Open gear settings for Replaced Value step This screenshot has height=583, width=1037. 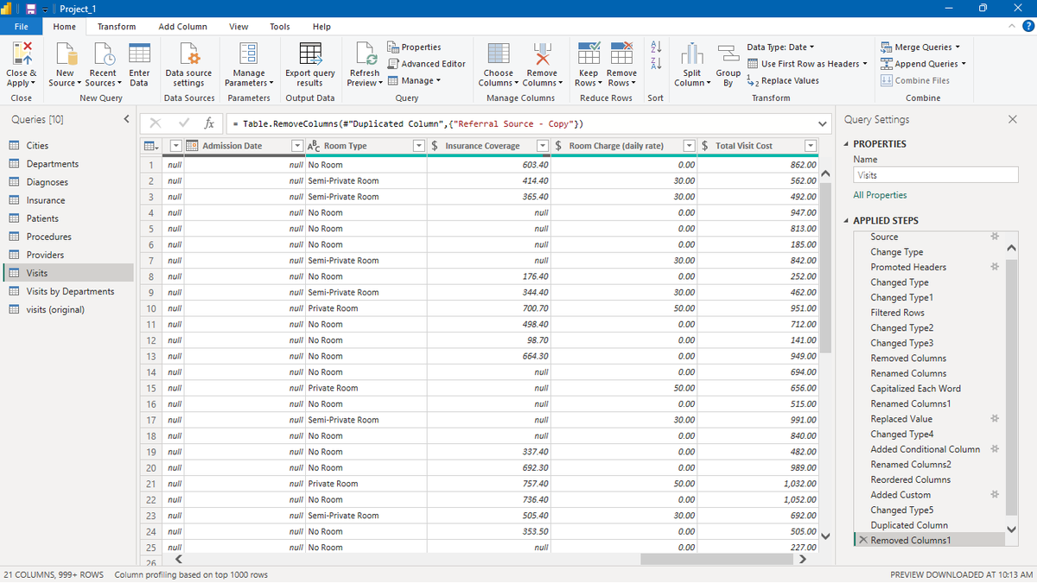click(x=995, y=419)
